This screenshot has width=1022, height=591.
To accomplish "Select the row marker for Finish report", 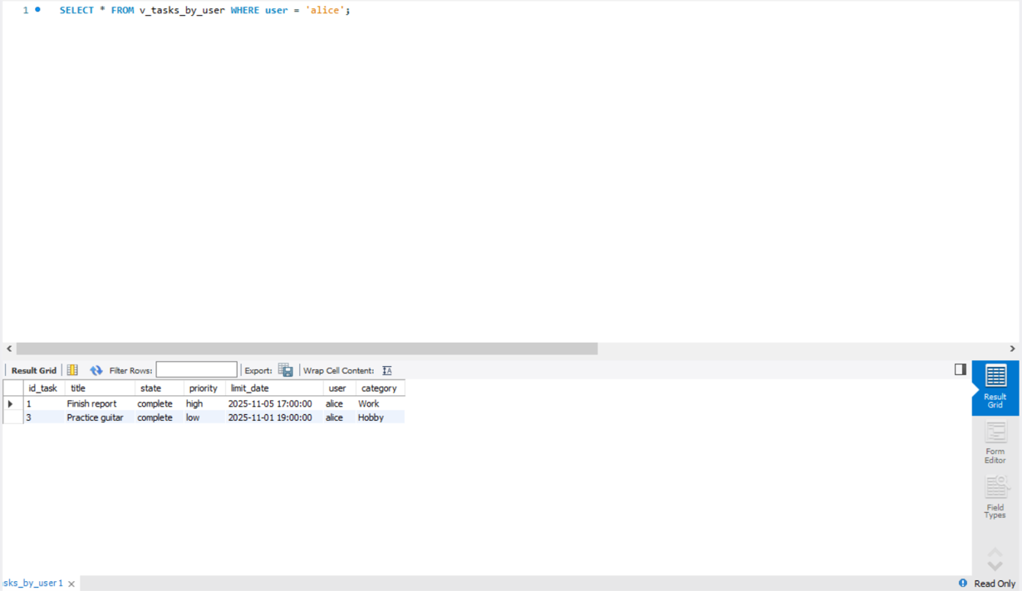I will click(9, 403).
